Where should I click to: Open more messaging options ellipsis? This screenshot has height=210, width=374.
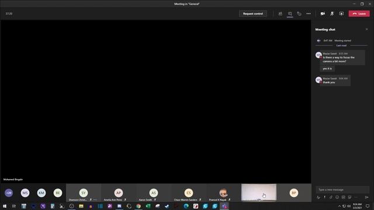356,197
